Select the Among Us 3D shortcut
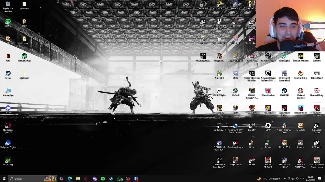 pos(300,109)
